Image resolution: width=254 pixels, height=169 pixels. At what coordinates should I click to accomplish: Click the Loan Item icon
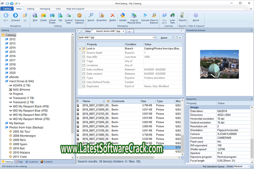(x=173, y=15)
